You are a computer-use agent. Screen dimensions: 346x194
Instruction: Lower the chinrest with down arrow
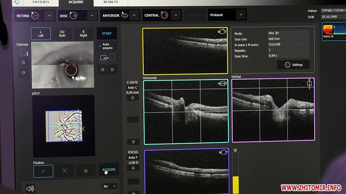pos(23,73)
